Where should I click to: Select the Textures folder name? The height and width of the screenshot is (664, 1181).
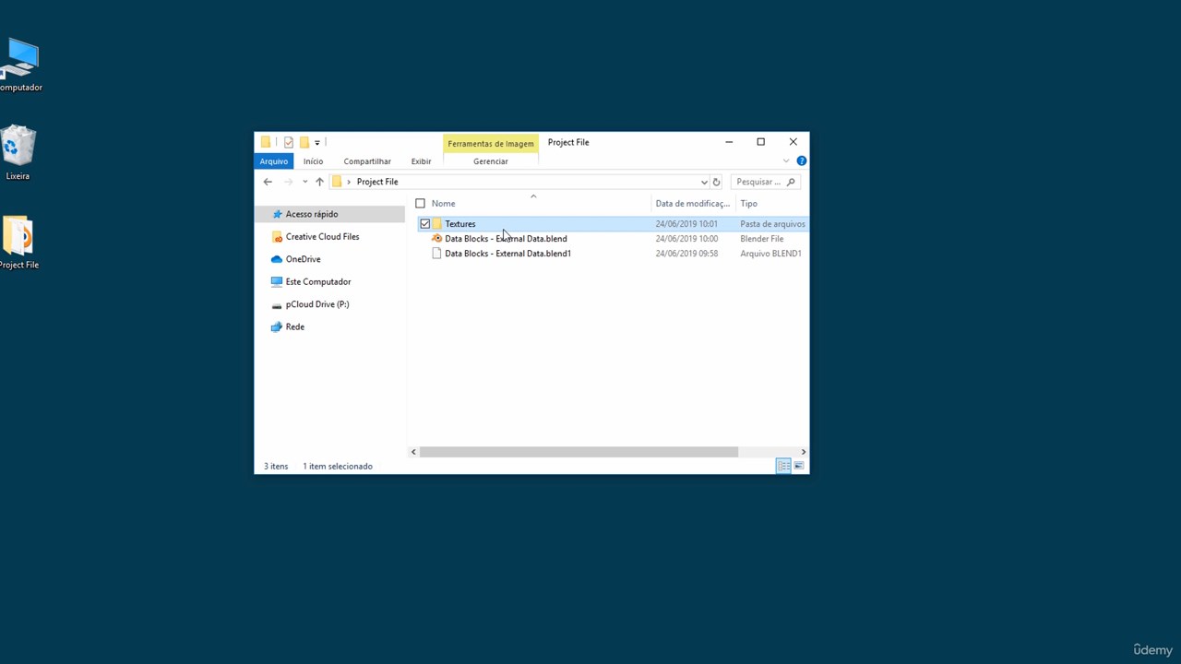tap(459, 224)
